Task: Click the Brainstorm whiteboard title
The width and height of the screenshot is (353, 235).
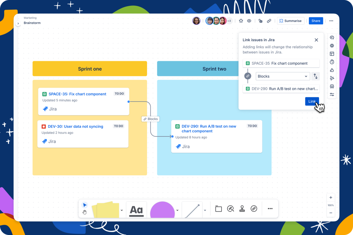Action: click(x=32, y=23)
